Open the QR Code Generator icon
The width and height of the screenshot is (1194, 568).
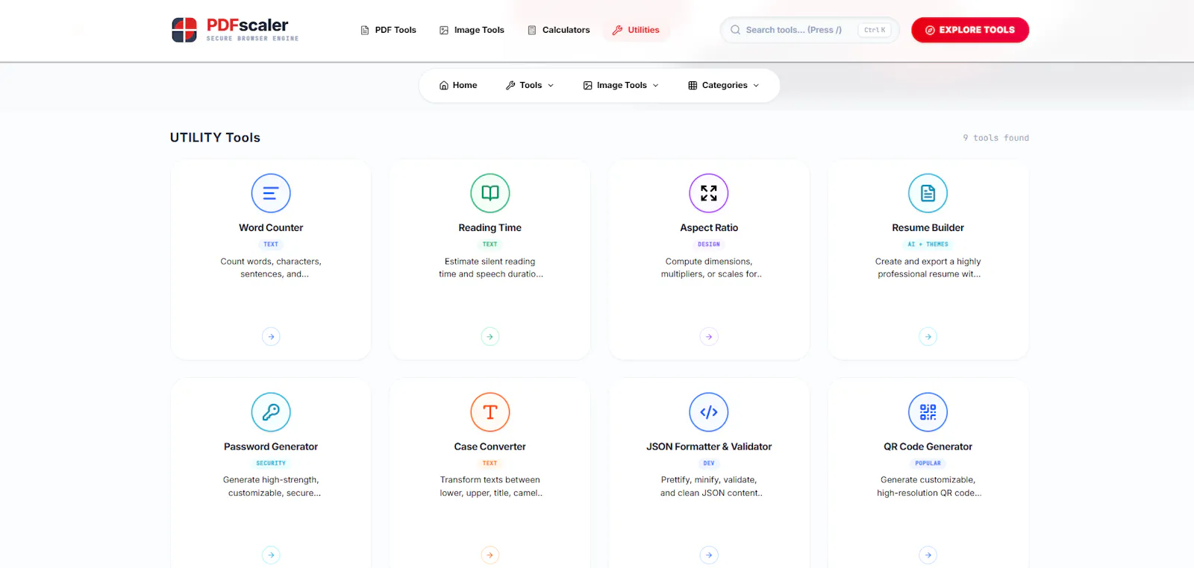pyautogui.click(x=928, y=412)
